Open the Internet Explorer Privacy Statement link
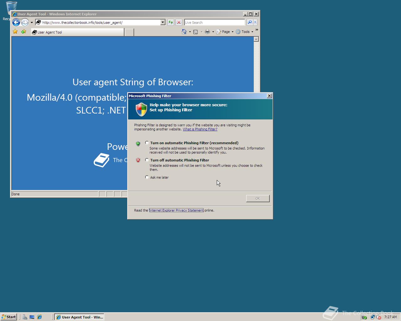The width and height of the screenshot is (401, 321). tap(176, 210)
